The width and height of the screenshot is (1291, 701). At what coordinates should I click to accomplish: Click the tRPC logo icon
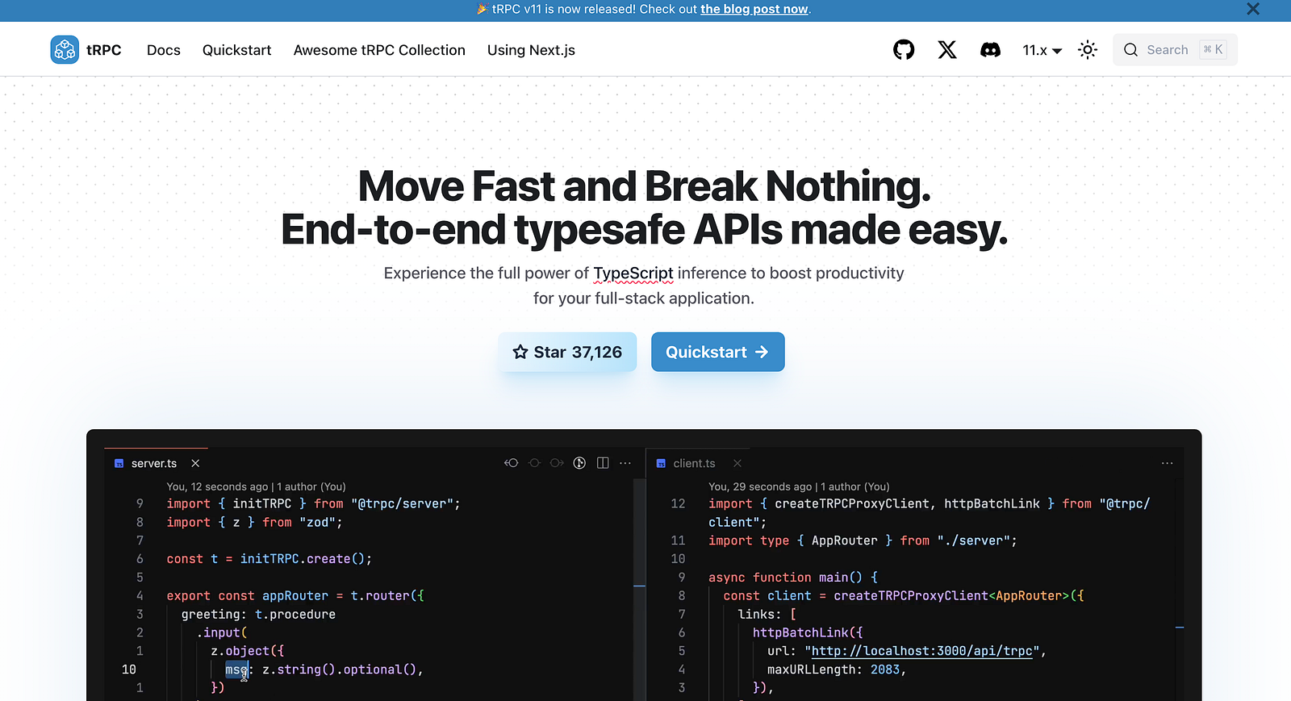[x=65, y=50]
